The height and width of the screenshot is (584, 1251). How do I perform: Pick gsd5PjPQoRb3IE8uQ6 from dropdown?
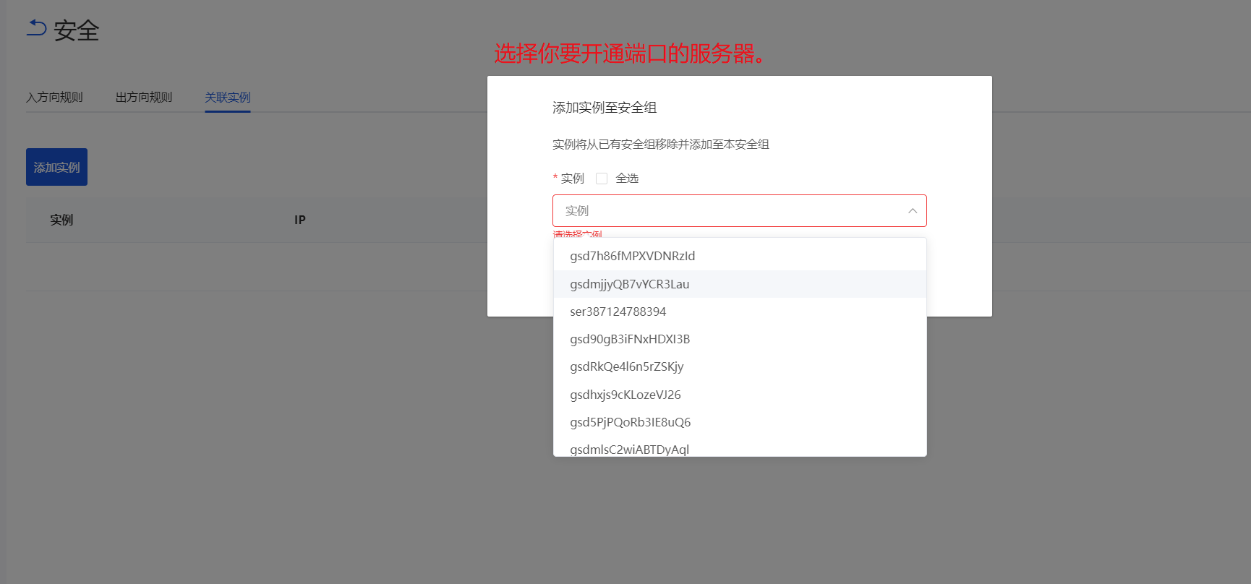tap(740, 422)
